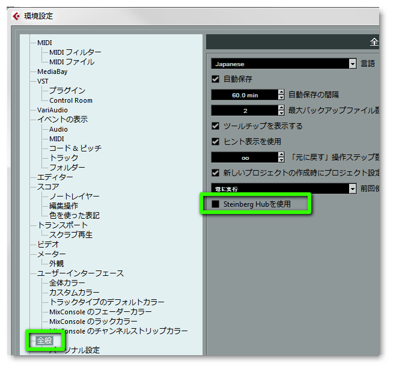The image size is (393, 369).
Task: Select トランスポート category
Action: pos(62,225)
